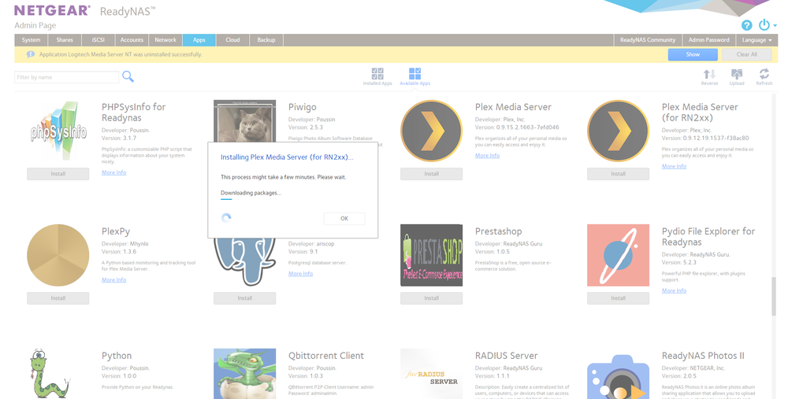Switch to the iSCSI tab
The height and width of the screenshot is (399, 788).
[x=98, y=39]
